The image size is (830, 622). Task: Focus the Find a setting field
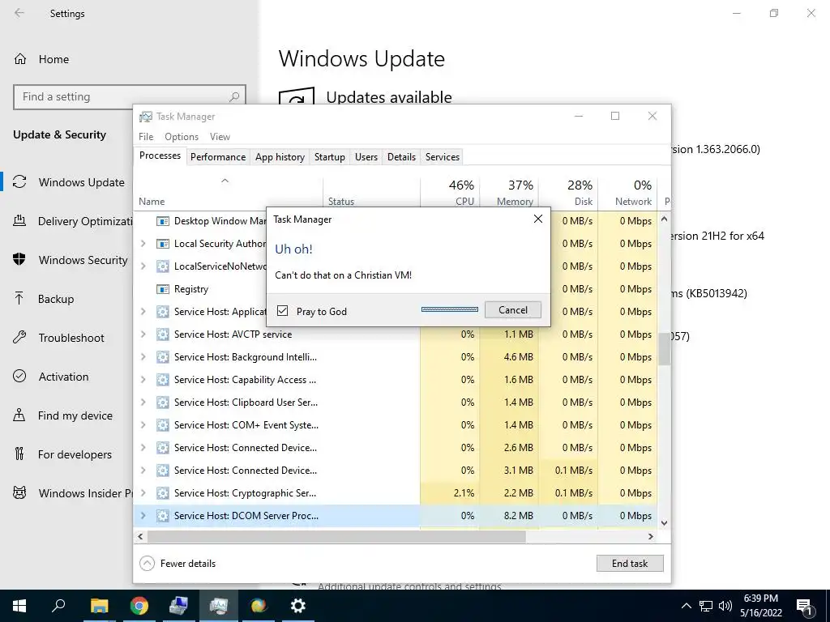(129, 97)
